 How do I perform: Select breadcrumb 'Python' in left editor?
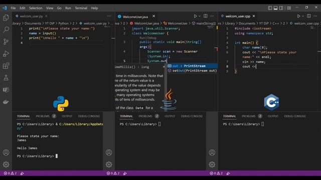coord(64,23)
